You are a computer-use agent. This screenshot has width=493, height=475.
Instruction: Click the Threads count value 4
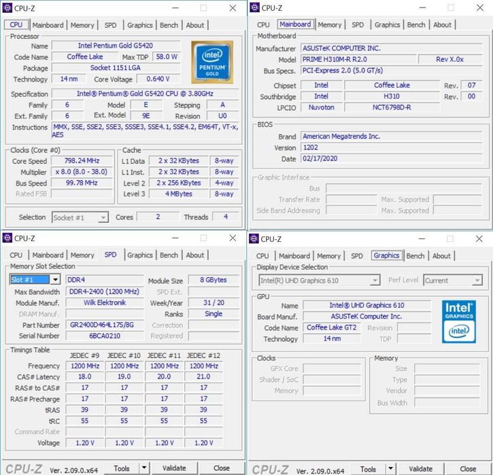point(226,217)
